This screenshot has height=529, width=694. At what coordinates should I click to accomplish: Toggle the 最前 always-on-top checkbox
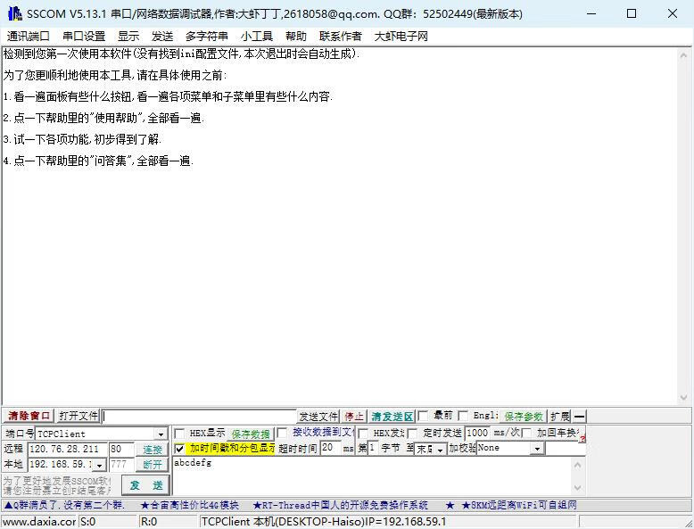coord(424,417)
